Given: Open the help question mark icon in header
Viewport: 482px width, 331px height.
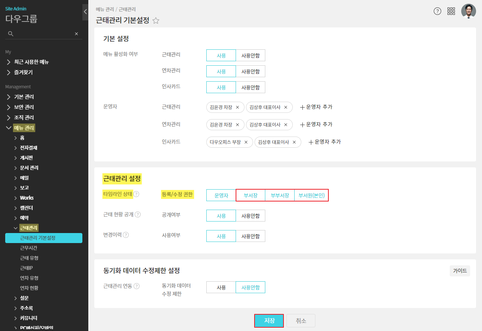Looking at the screenshot, I should click(437, 11).
